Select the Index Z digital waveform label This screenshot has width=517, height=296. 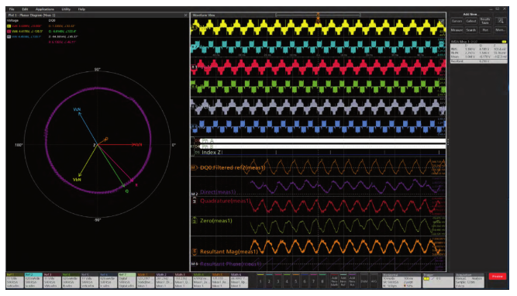211,153
